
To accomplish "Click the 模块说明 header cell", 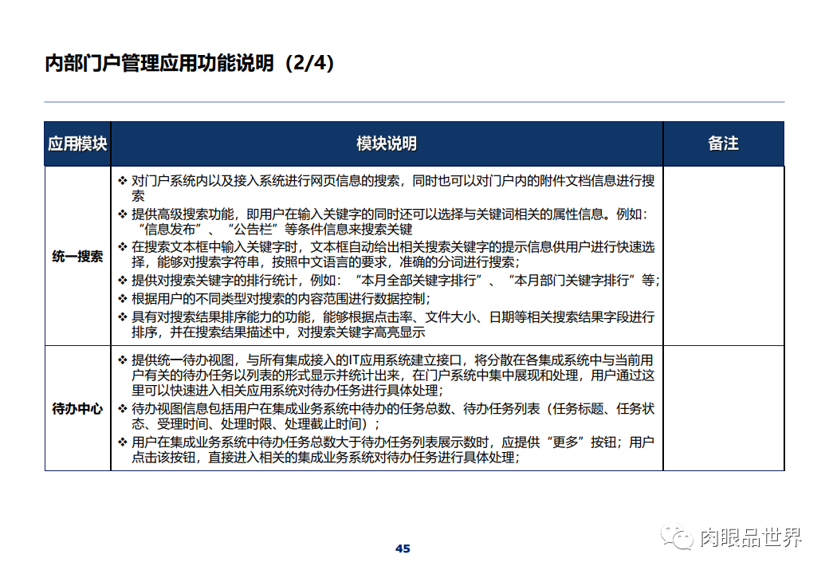I will point(387,143).
